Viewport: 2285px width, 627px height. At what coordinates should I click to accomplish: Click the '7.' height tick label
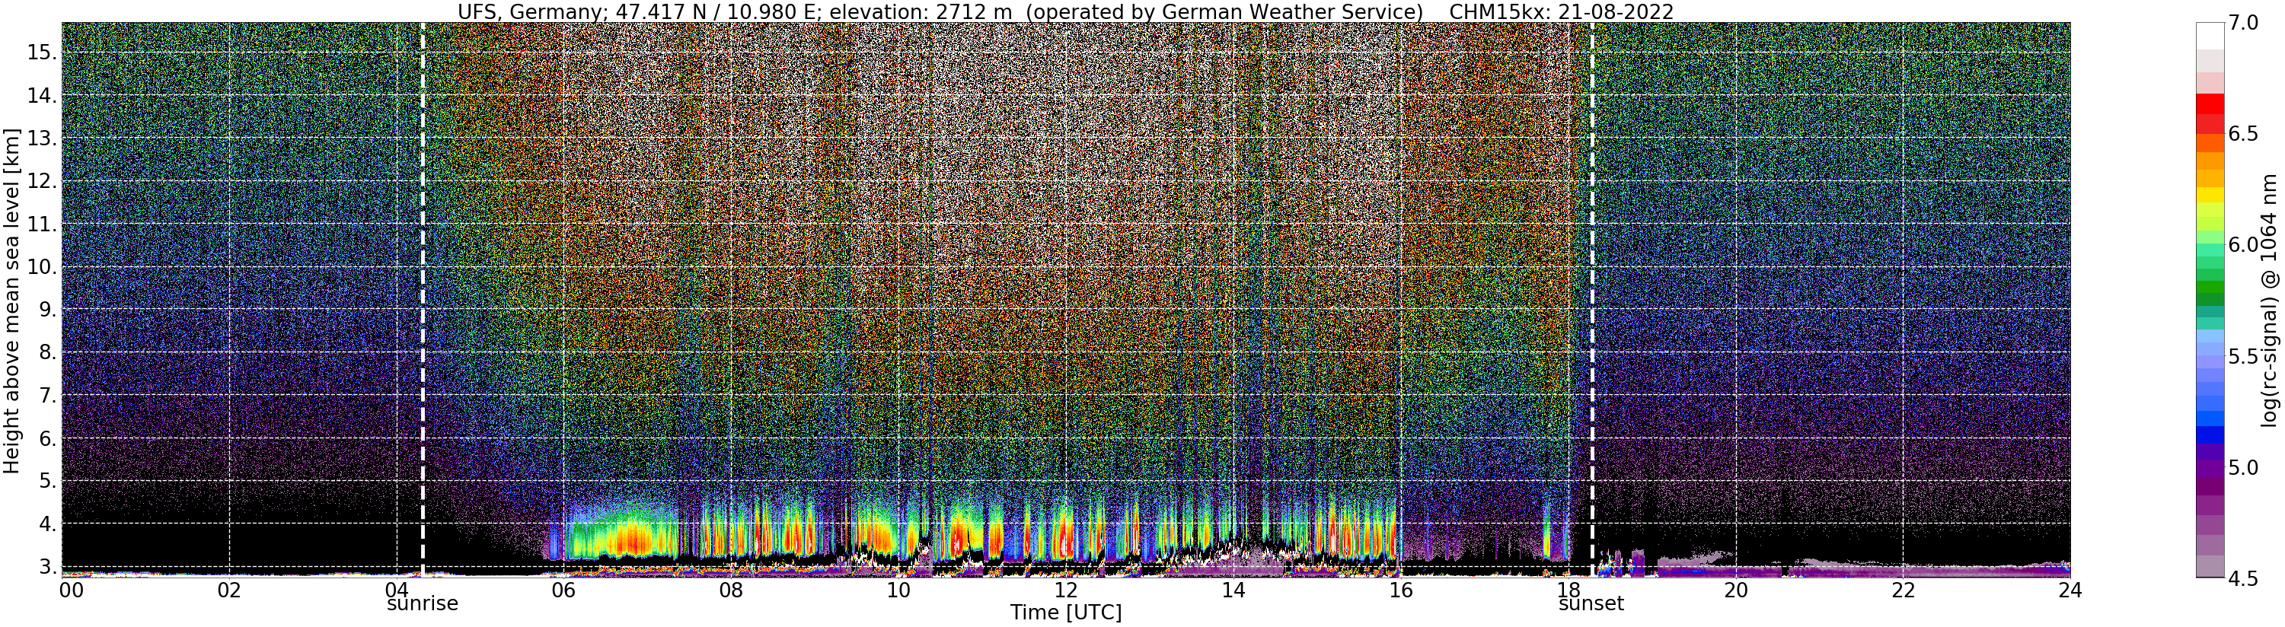pyautogui.click(x=47, y=396)
